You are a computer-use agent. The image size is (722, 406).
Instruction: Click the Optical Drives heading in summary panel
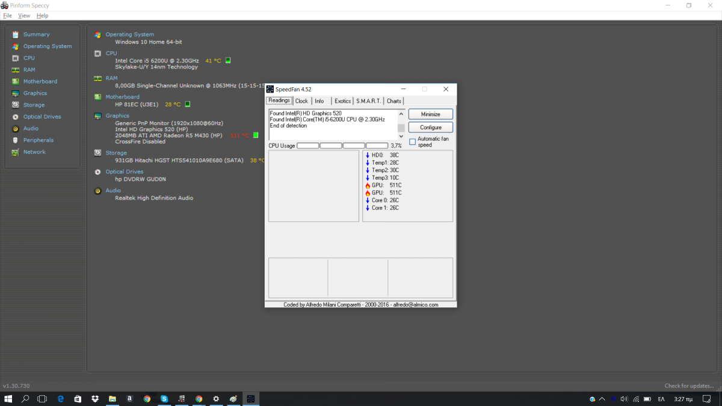click(x=125, y=171)
